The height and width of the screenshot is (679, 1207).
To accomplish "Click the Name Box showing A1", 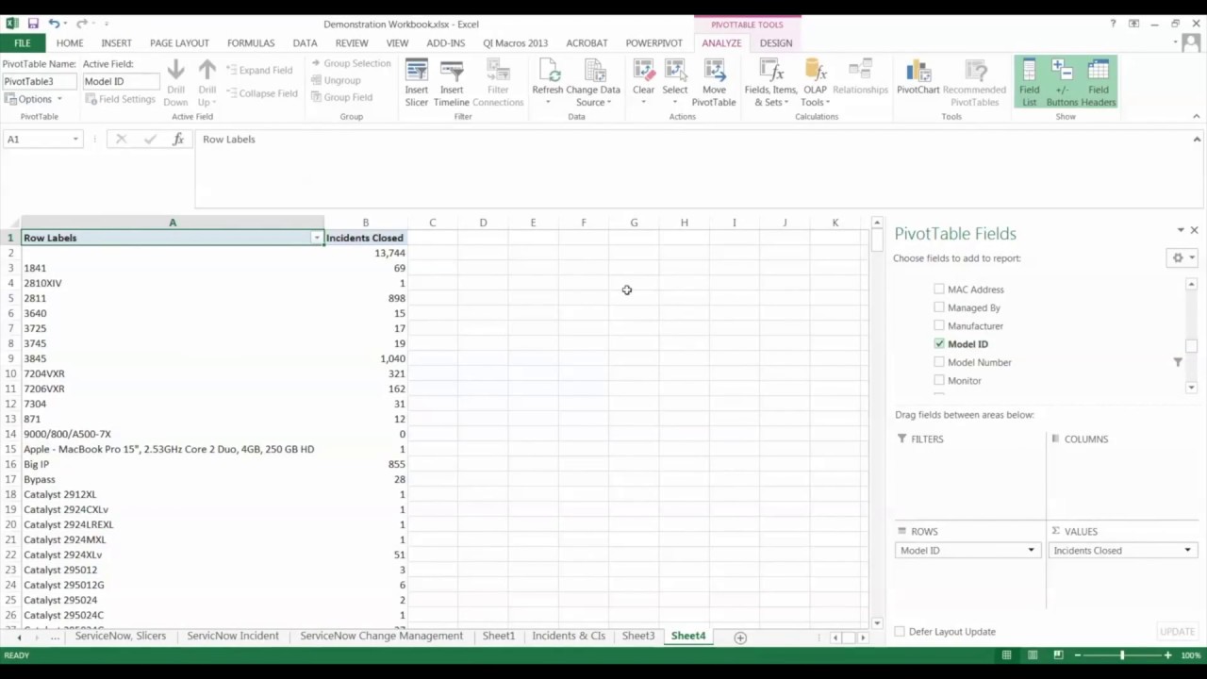I will [38, 140].
